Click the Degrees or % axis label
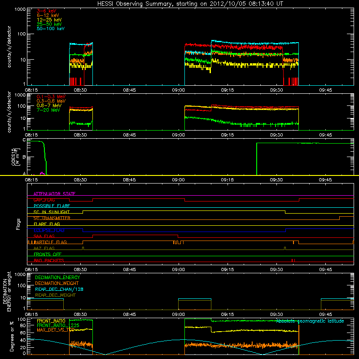 point(12,336)
